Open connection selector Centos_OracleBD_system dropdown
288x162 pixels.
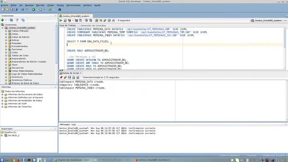(x=285, y=20)
